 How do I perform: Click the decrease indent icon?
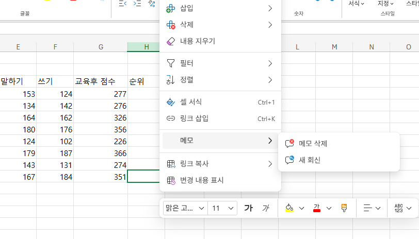[x=123, y=4]
